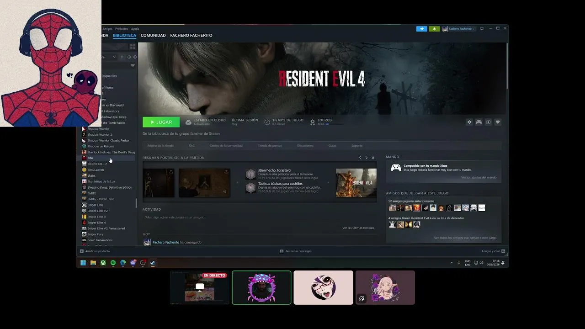
Task: Open first post-game screenshot thumbnail
Action: click(x=158, y=183)
